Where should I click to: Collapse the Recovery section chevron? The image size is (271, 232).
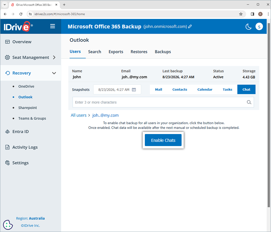54,73
